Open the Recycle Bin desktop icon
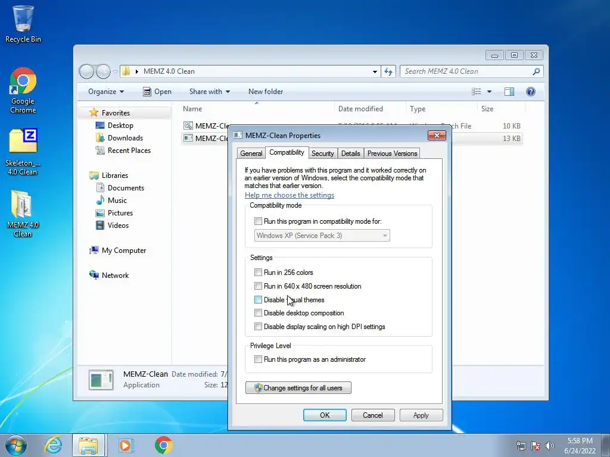Screen dimensions: 610x457 tap(23, 24)
